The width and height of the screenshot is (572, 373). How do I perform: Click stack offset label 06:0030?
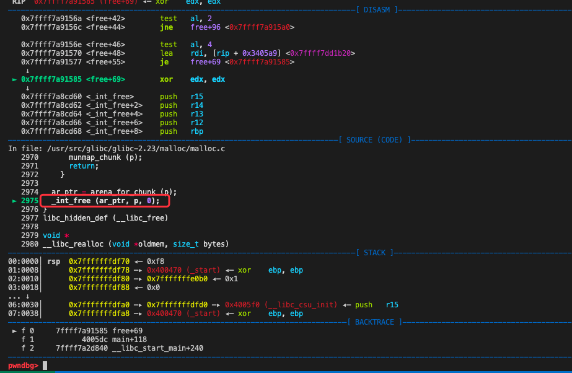tap(23, 305)
